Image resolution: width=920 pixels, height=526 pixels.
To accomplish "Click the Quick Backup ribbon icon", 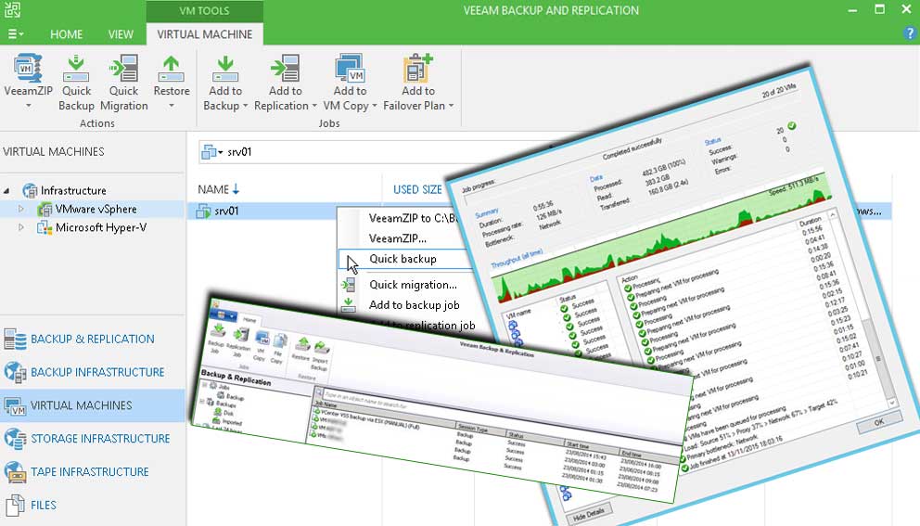I will [76, 68].
